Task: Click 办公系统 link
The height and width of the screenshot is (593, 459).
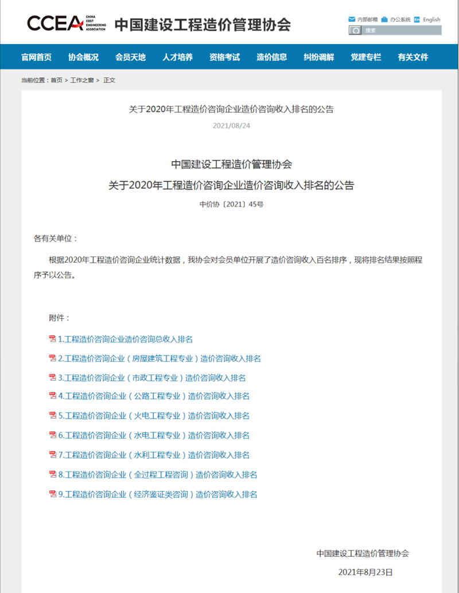Action: click(x=400, y=19)
